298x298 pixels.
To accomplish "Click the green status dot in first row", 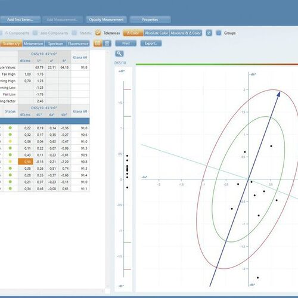I will pos(10,128).
